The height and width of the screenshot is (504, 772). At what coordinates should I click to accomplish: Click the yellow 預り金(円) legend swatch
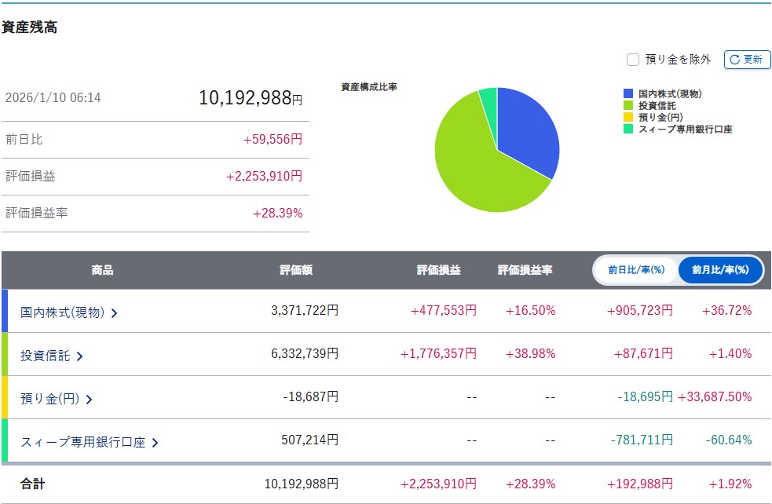point(628,117)
